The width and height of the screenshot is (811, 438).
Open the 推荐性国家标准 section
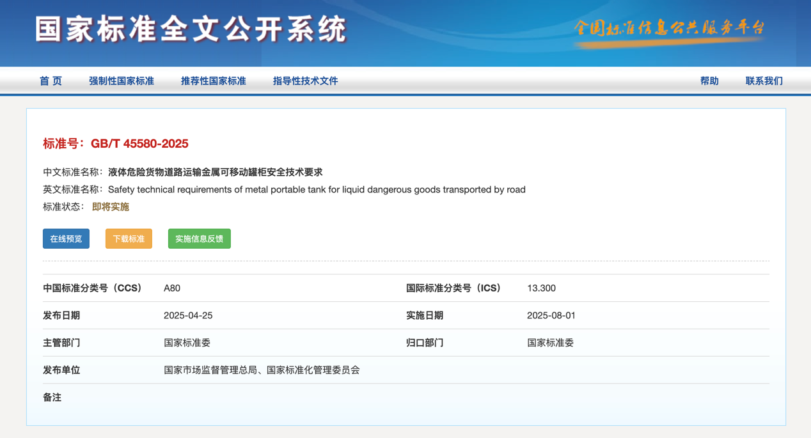pos(213,81)
